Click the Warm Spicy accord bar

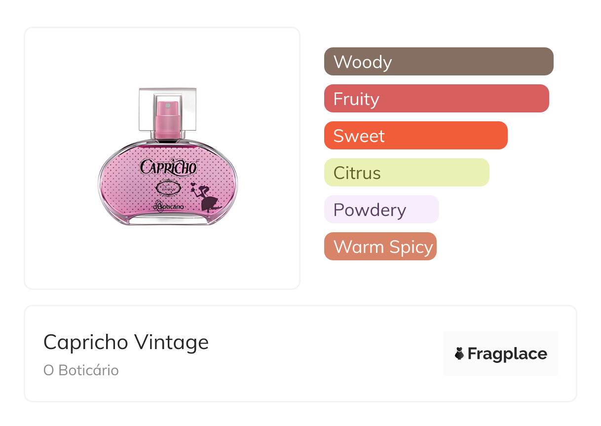tap(380, 247)
